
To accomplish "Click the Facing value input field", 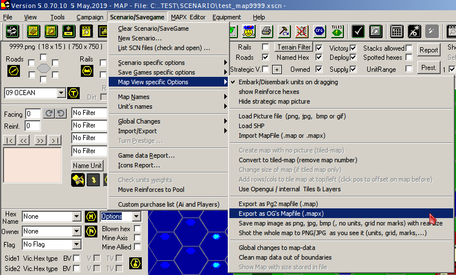I will point(33,114).
